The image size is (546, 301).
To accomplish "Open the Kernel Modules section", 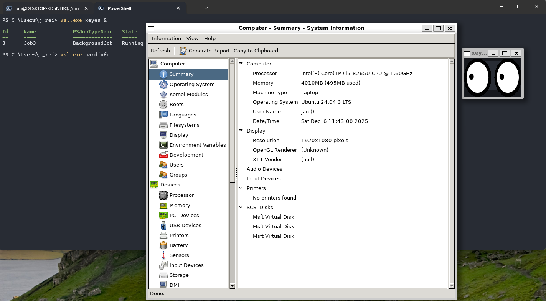I will coord(189,94).
